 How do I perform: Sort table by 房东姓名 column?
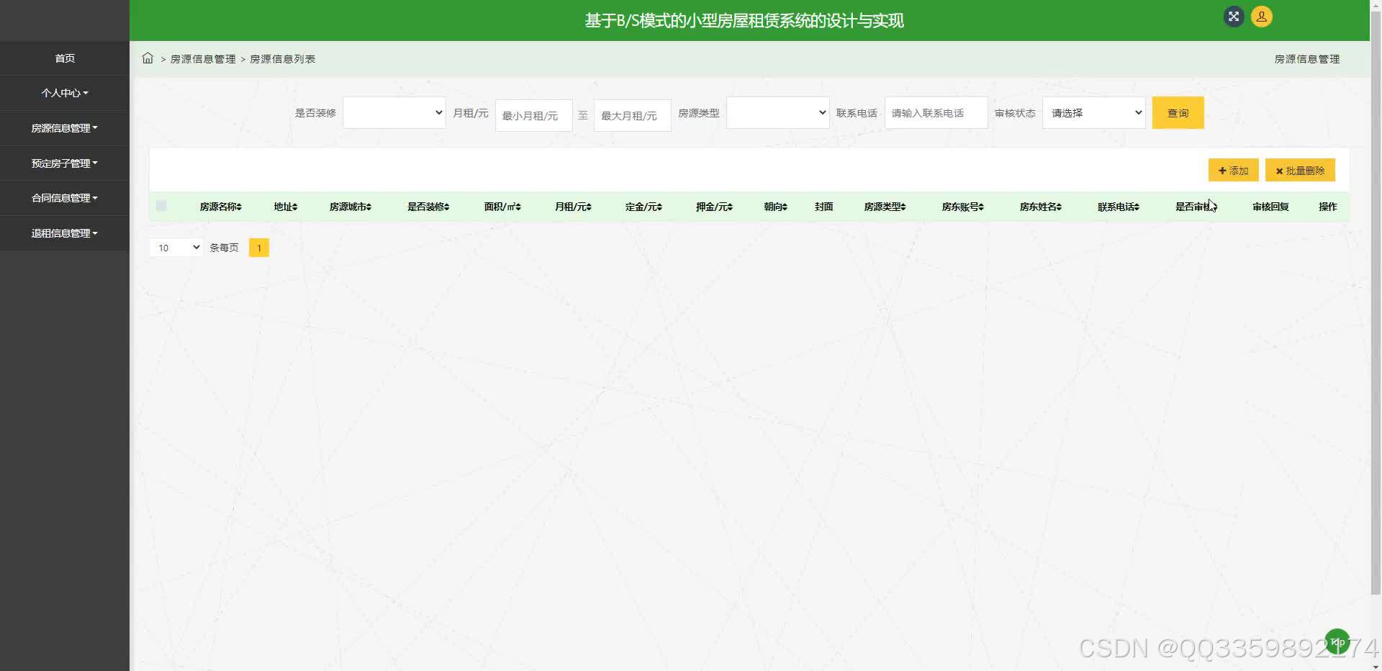tap(1040, 207)
